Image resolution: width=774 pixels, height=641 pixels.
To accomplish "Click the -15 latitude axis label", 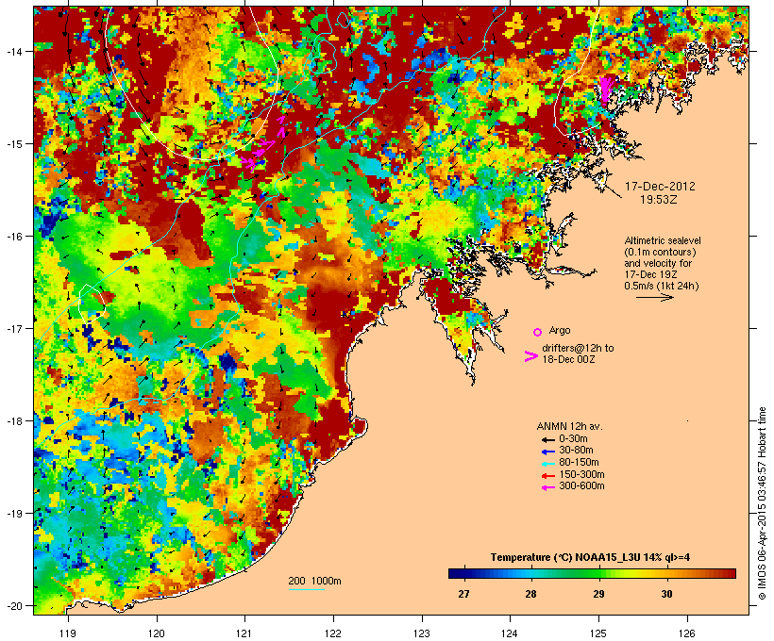I will click(13, 144).
